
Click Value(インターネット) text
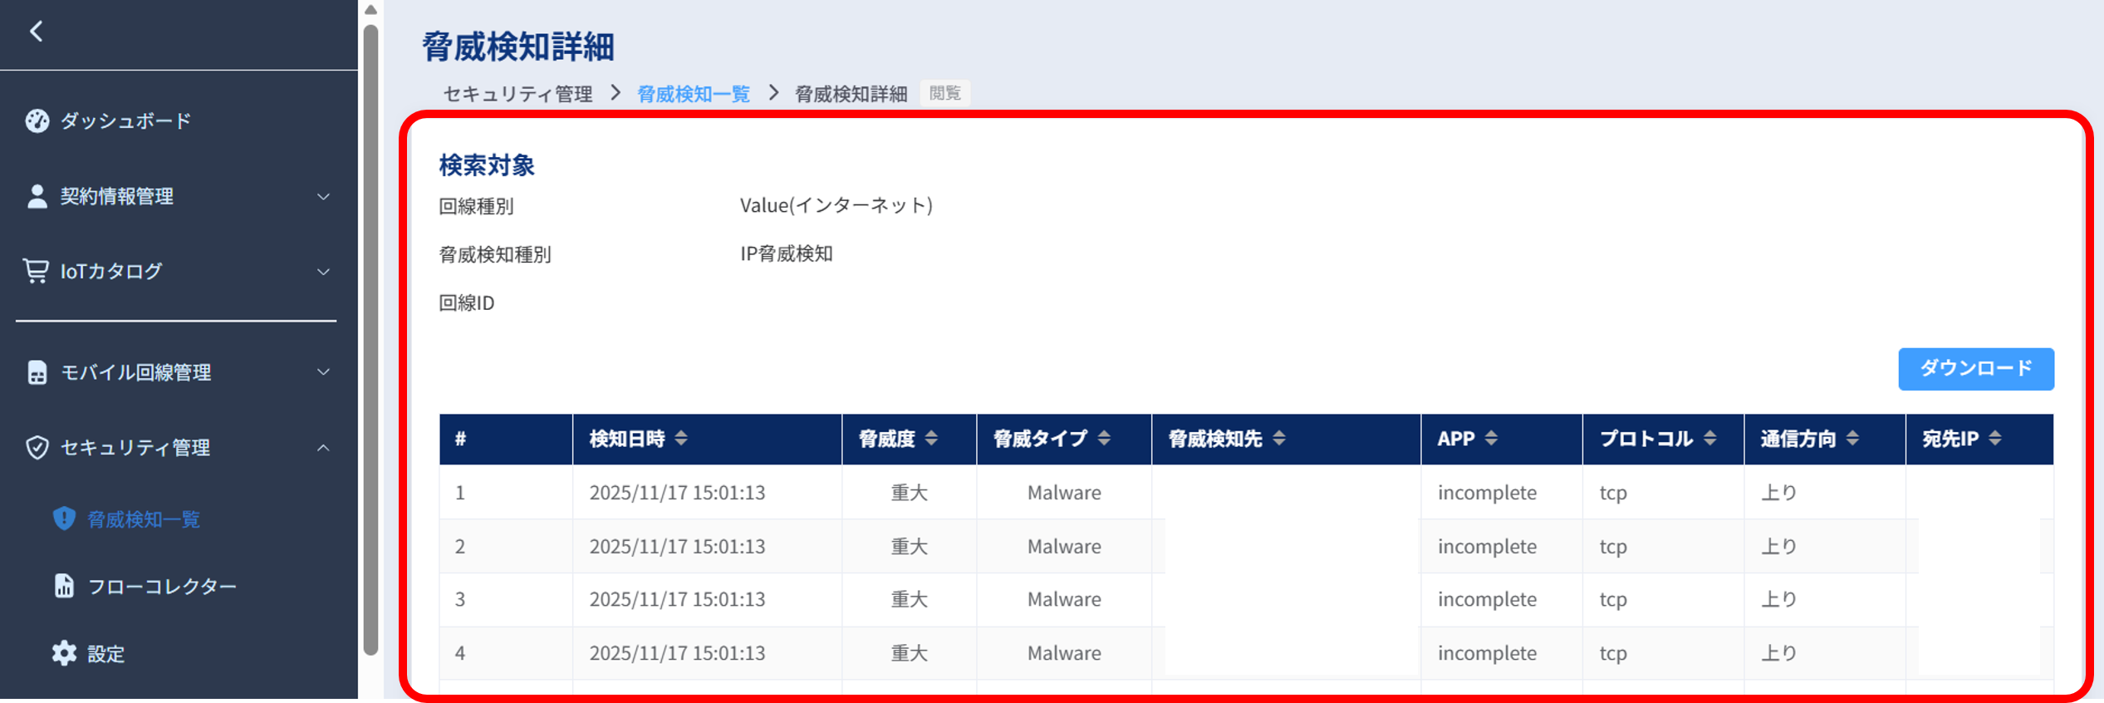pyautogui.click(x=836, y=205)
